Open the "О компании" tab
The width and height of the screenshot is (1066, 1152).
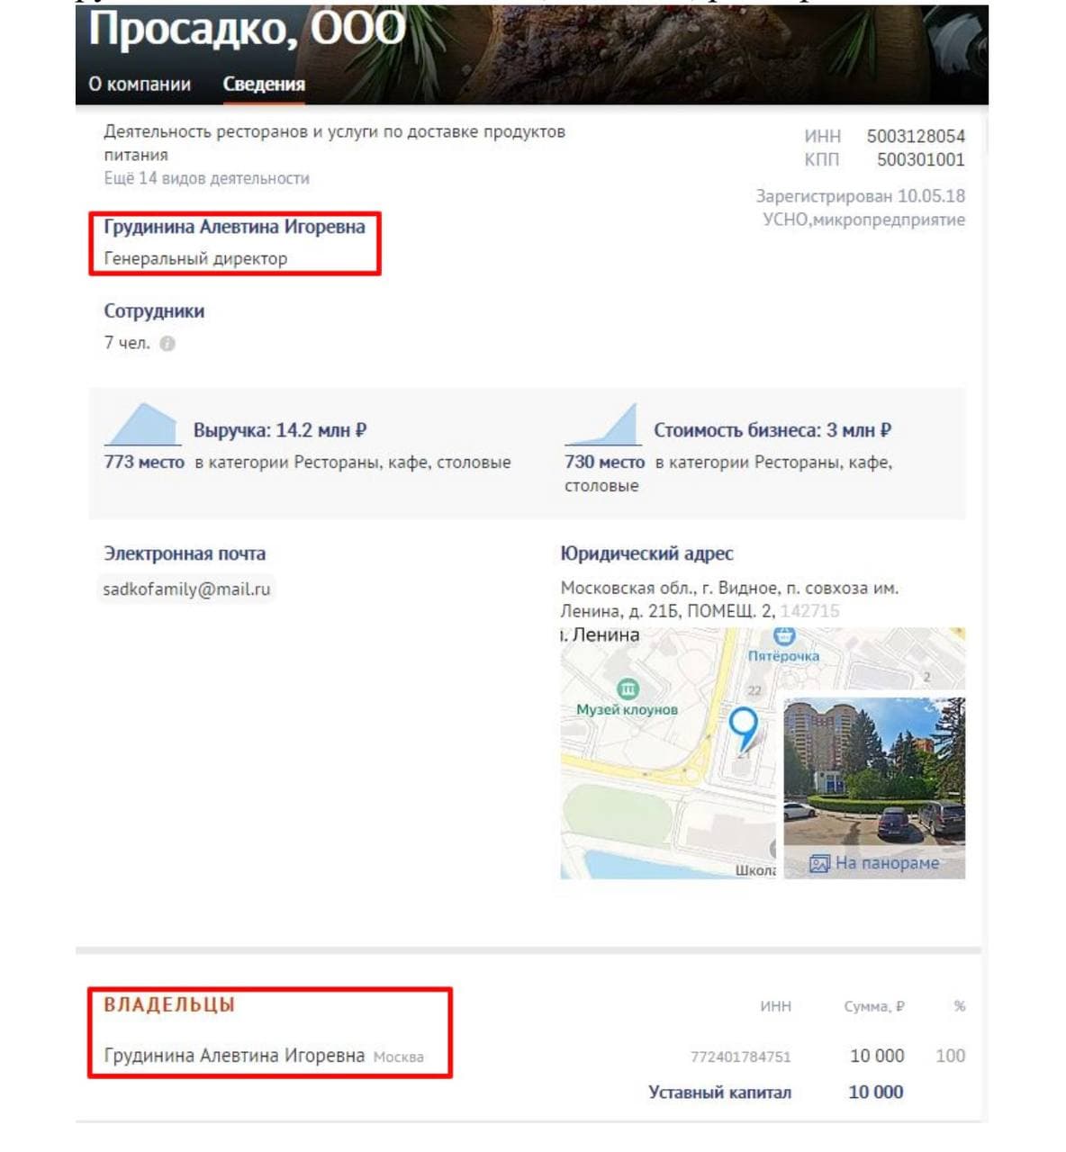point(140,85)
